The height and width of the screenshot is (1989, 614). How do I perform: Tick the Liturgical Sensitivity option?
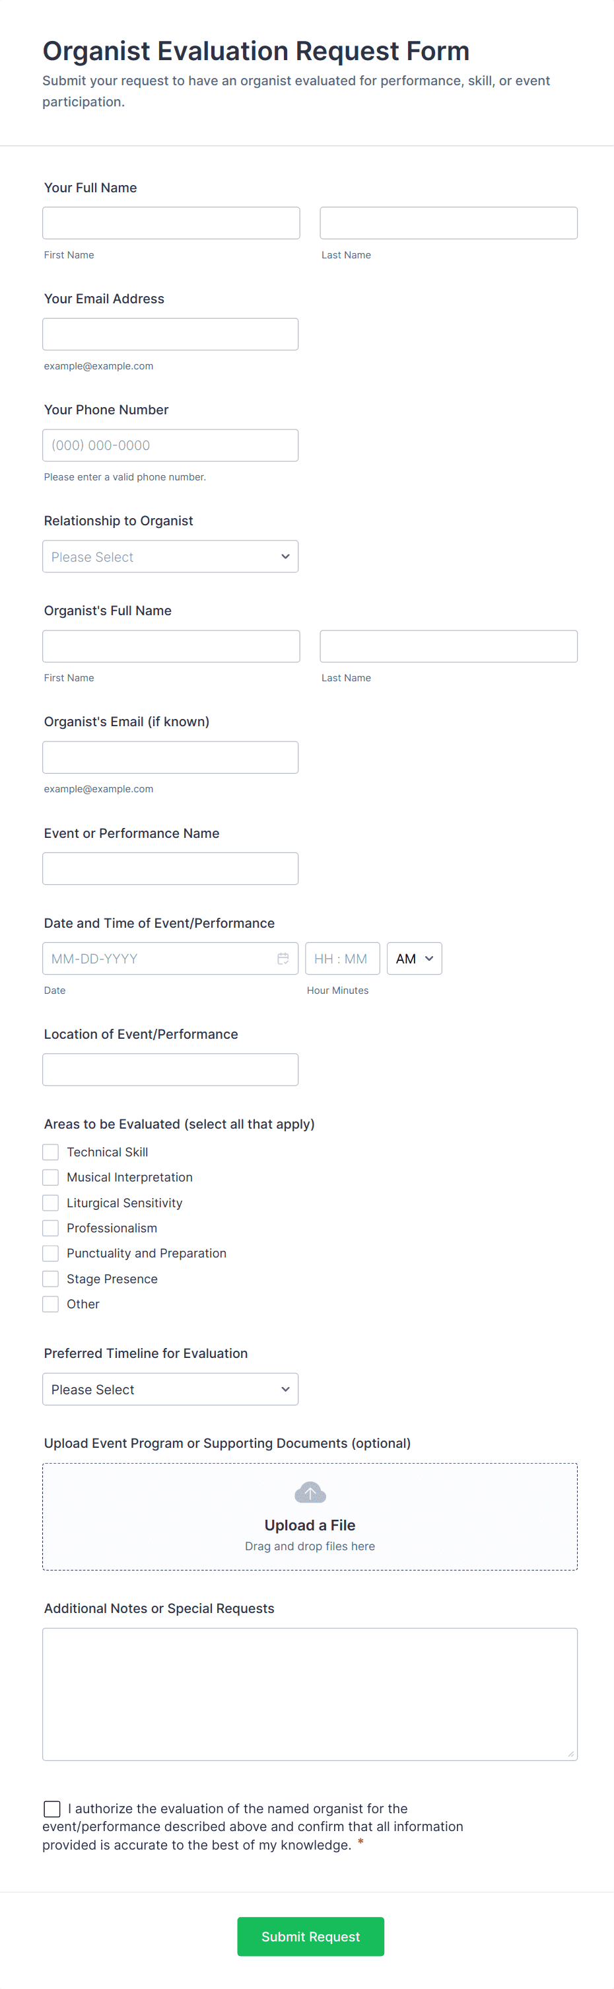(x=51, y=1202)
